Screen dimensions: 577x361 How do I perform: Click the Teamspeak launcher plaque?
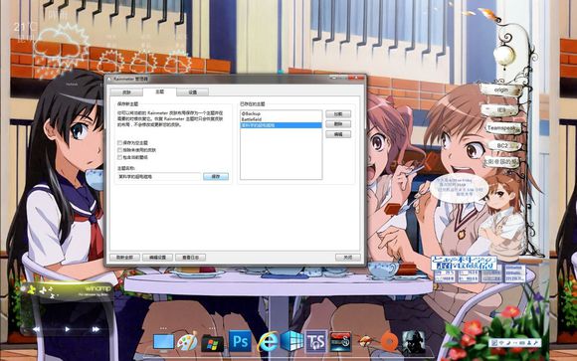[x=503, y=128]
